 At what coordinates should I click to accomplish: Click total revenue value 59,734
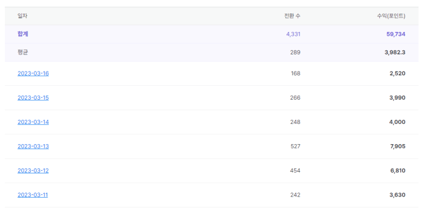[396, 34]
